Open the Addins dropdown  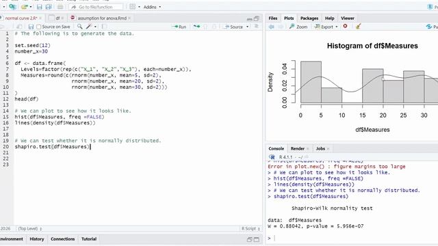point(152,7)
